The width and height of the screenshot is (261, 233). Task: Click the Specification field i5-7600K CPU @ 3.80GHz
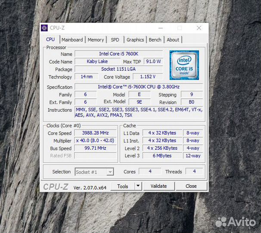pos(139,87)
